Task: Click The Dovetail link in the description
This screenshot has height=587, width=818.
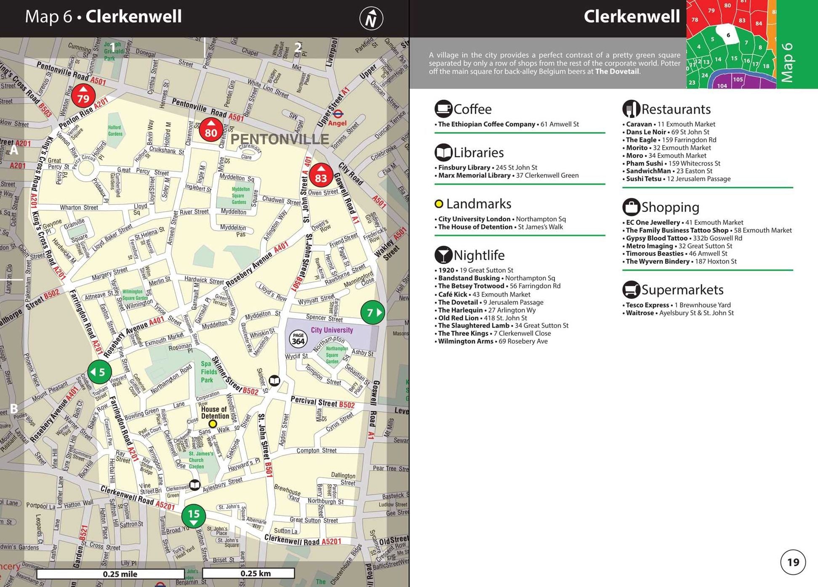Action: (x=617, y=72)
